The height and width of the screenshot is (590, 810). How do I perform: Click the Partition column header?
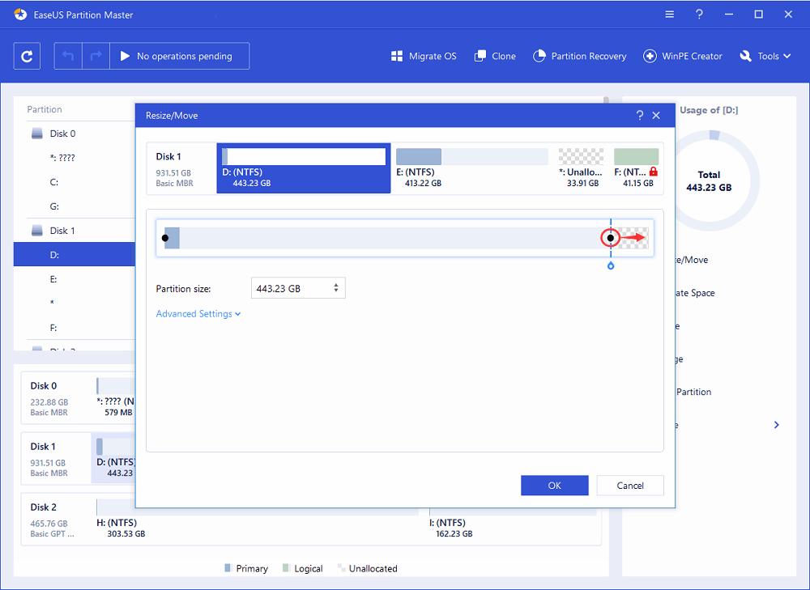(45, 109)
